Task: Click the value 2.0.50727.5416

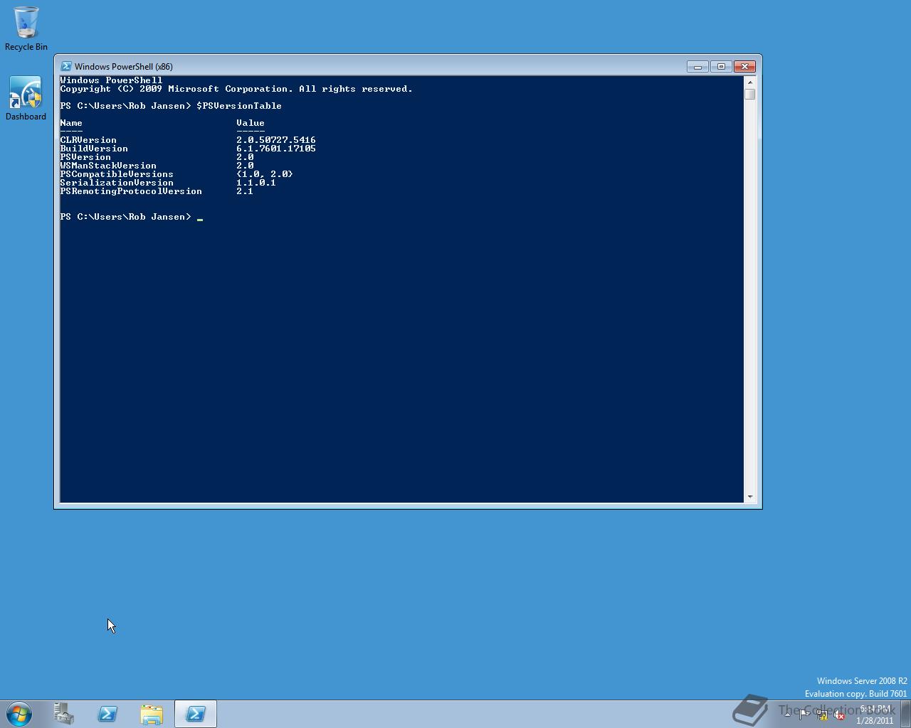Action: click(276, 140)
